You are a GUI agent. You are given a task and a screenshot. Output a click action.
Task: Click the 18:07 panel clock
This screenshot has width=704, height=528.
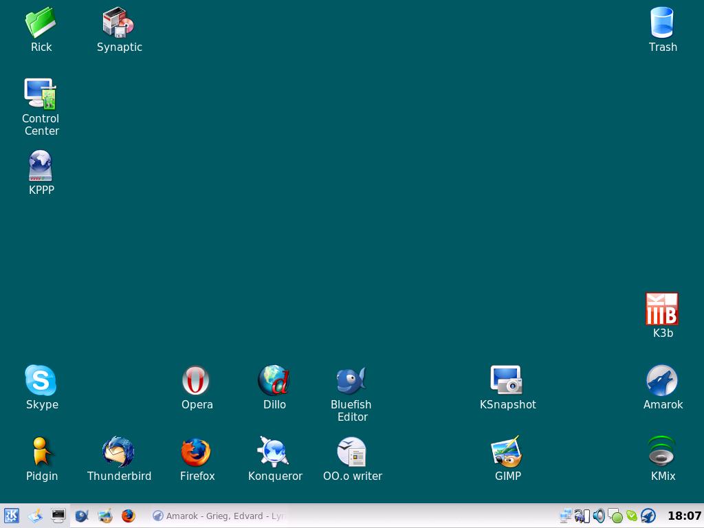[684, 516]
